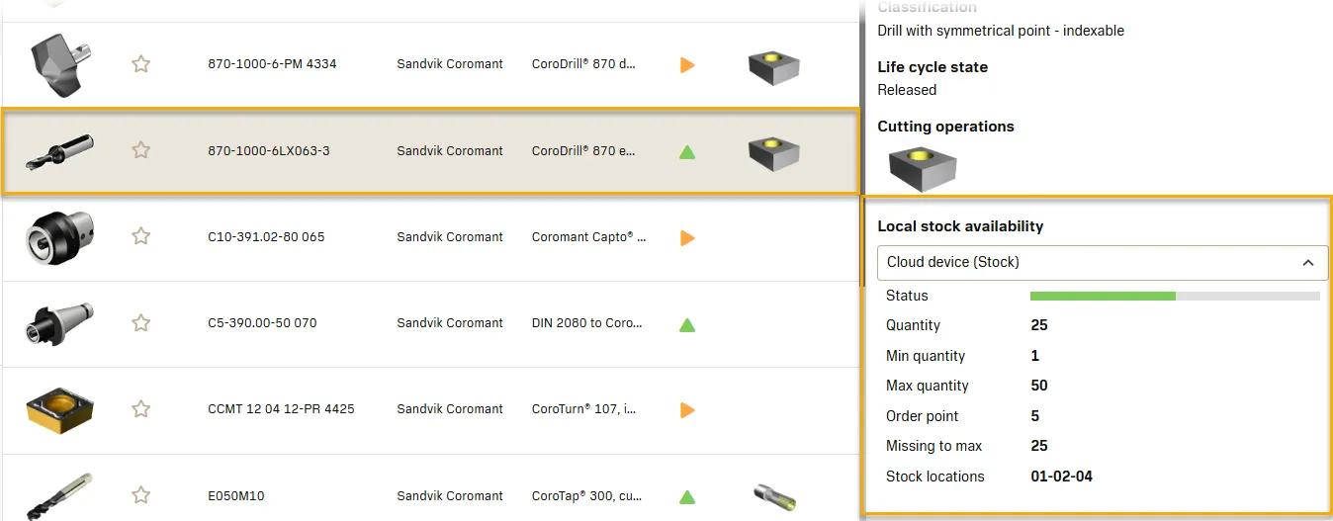The height and width of the screenshot is (521, 1333).
Task: Open item E050M10 name
Action: 236,496
